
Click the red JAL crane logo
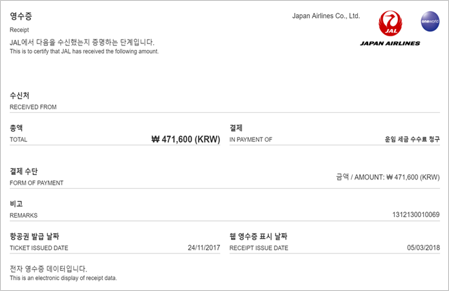390,23
